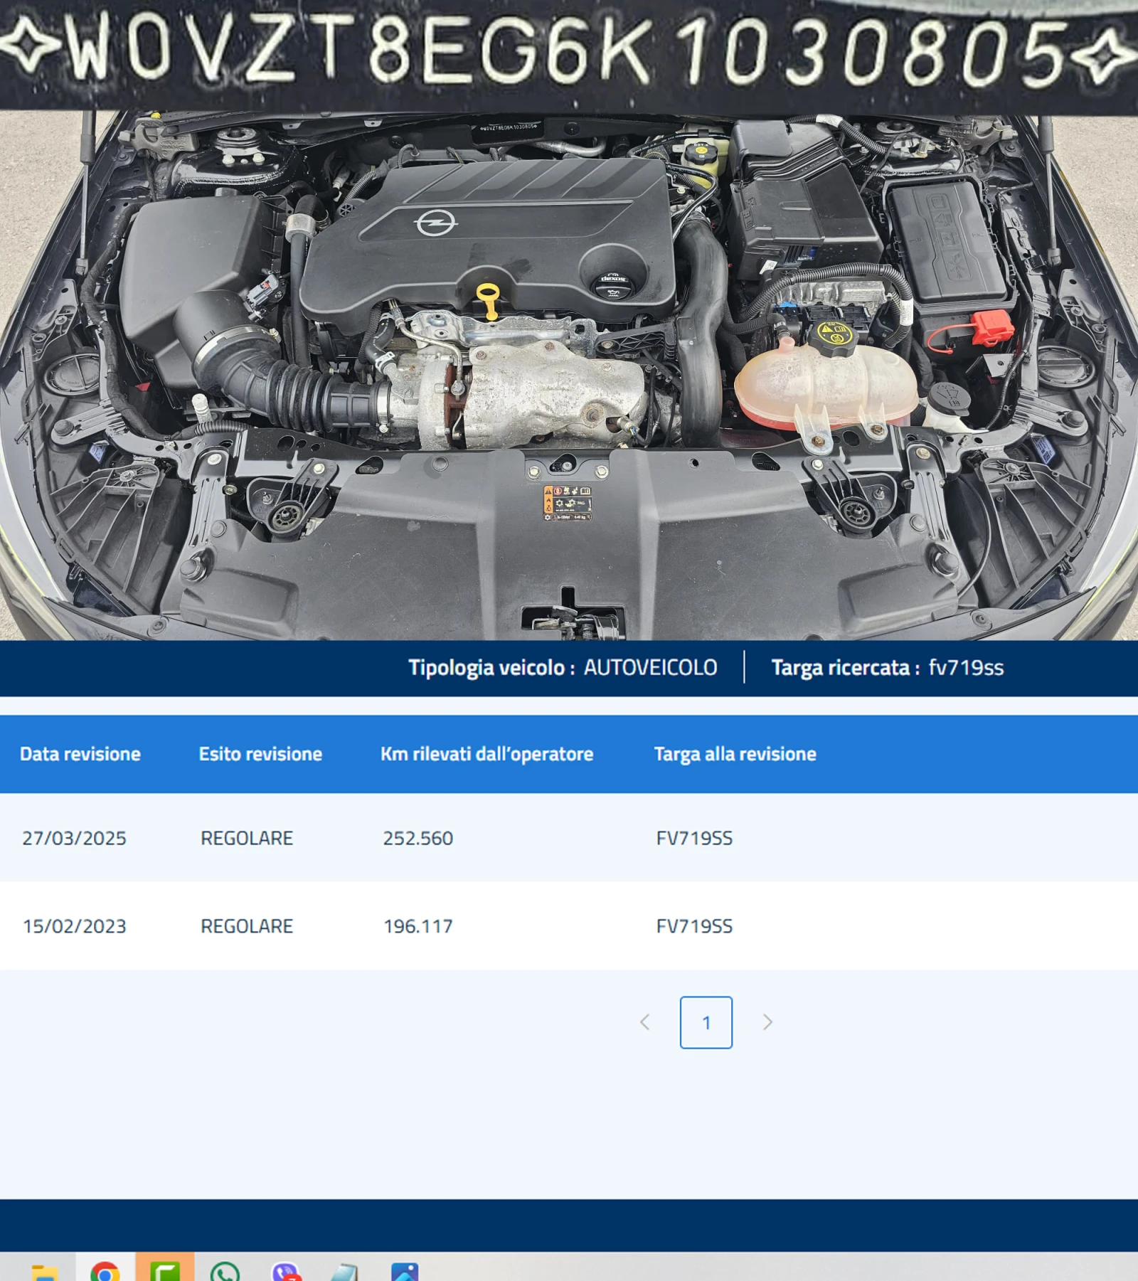Open Viber with the notification badge
Image resolution: width=1138 pixels, height=1281 pixels.
[x=286, y=1272]
